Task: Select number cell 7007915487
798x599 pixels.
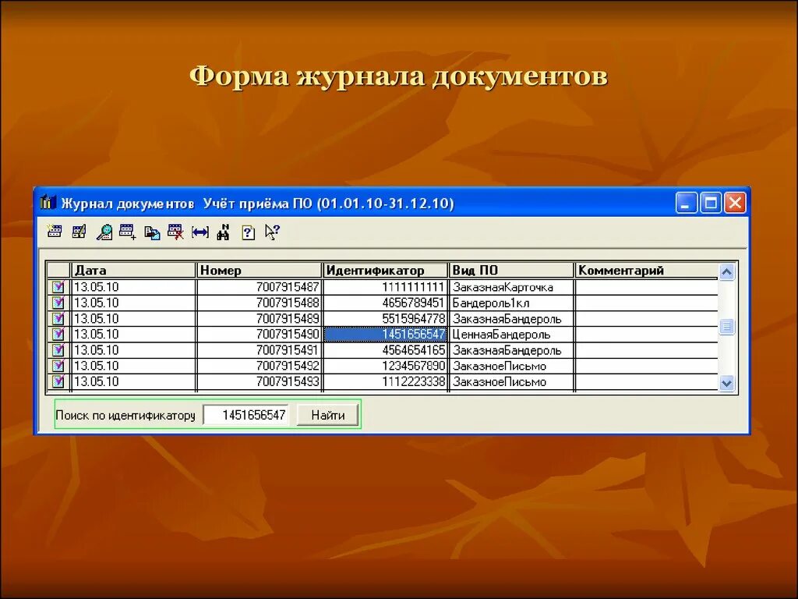Action: tap(259, 287)
